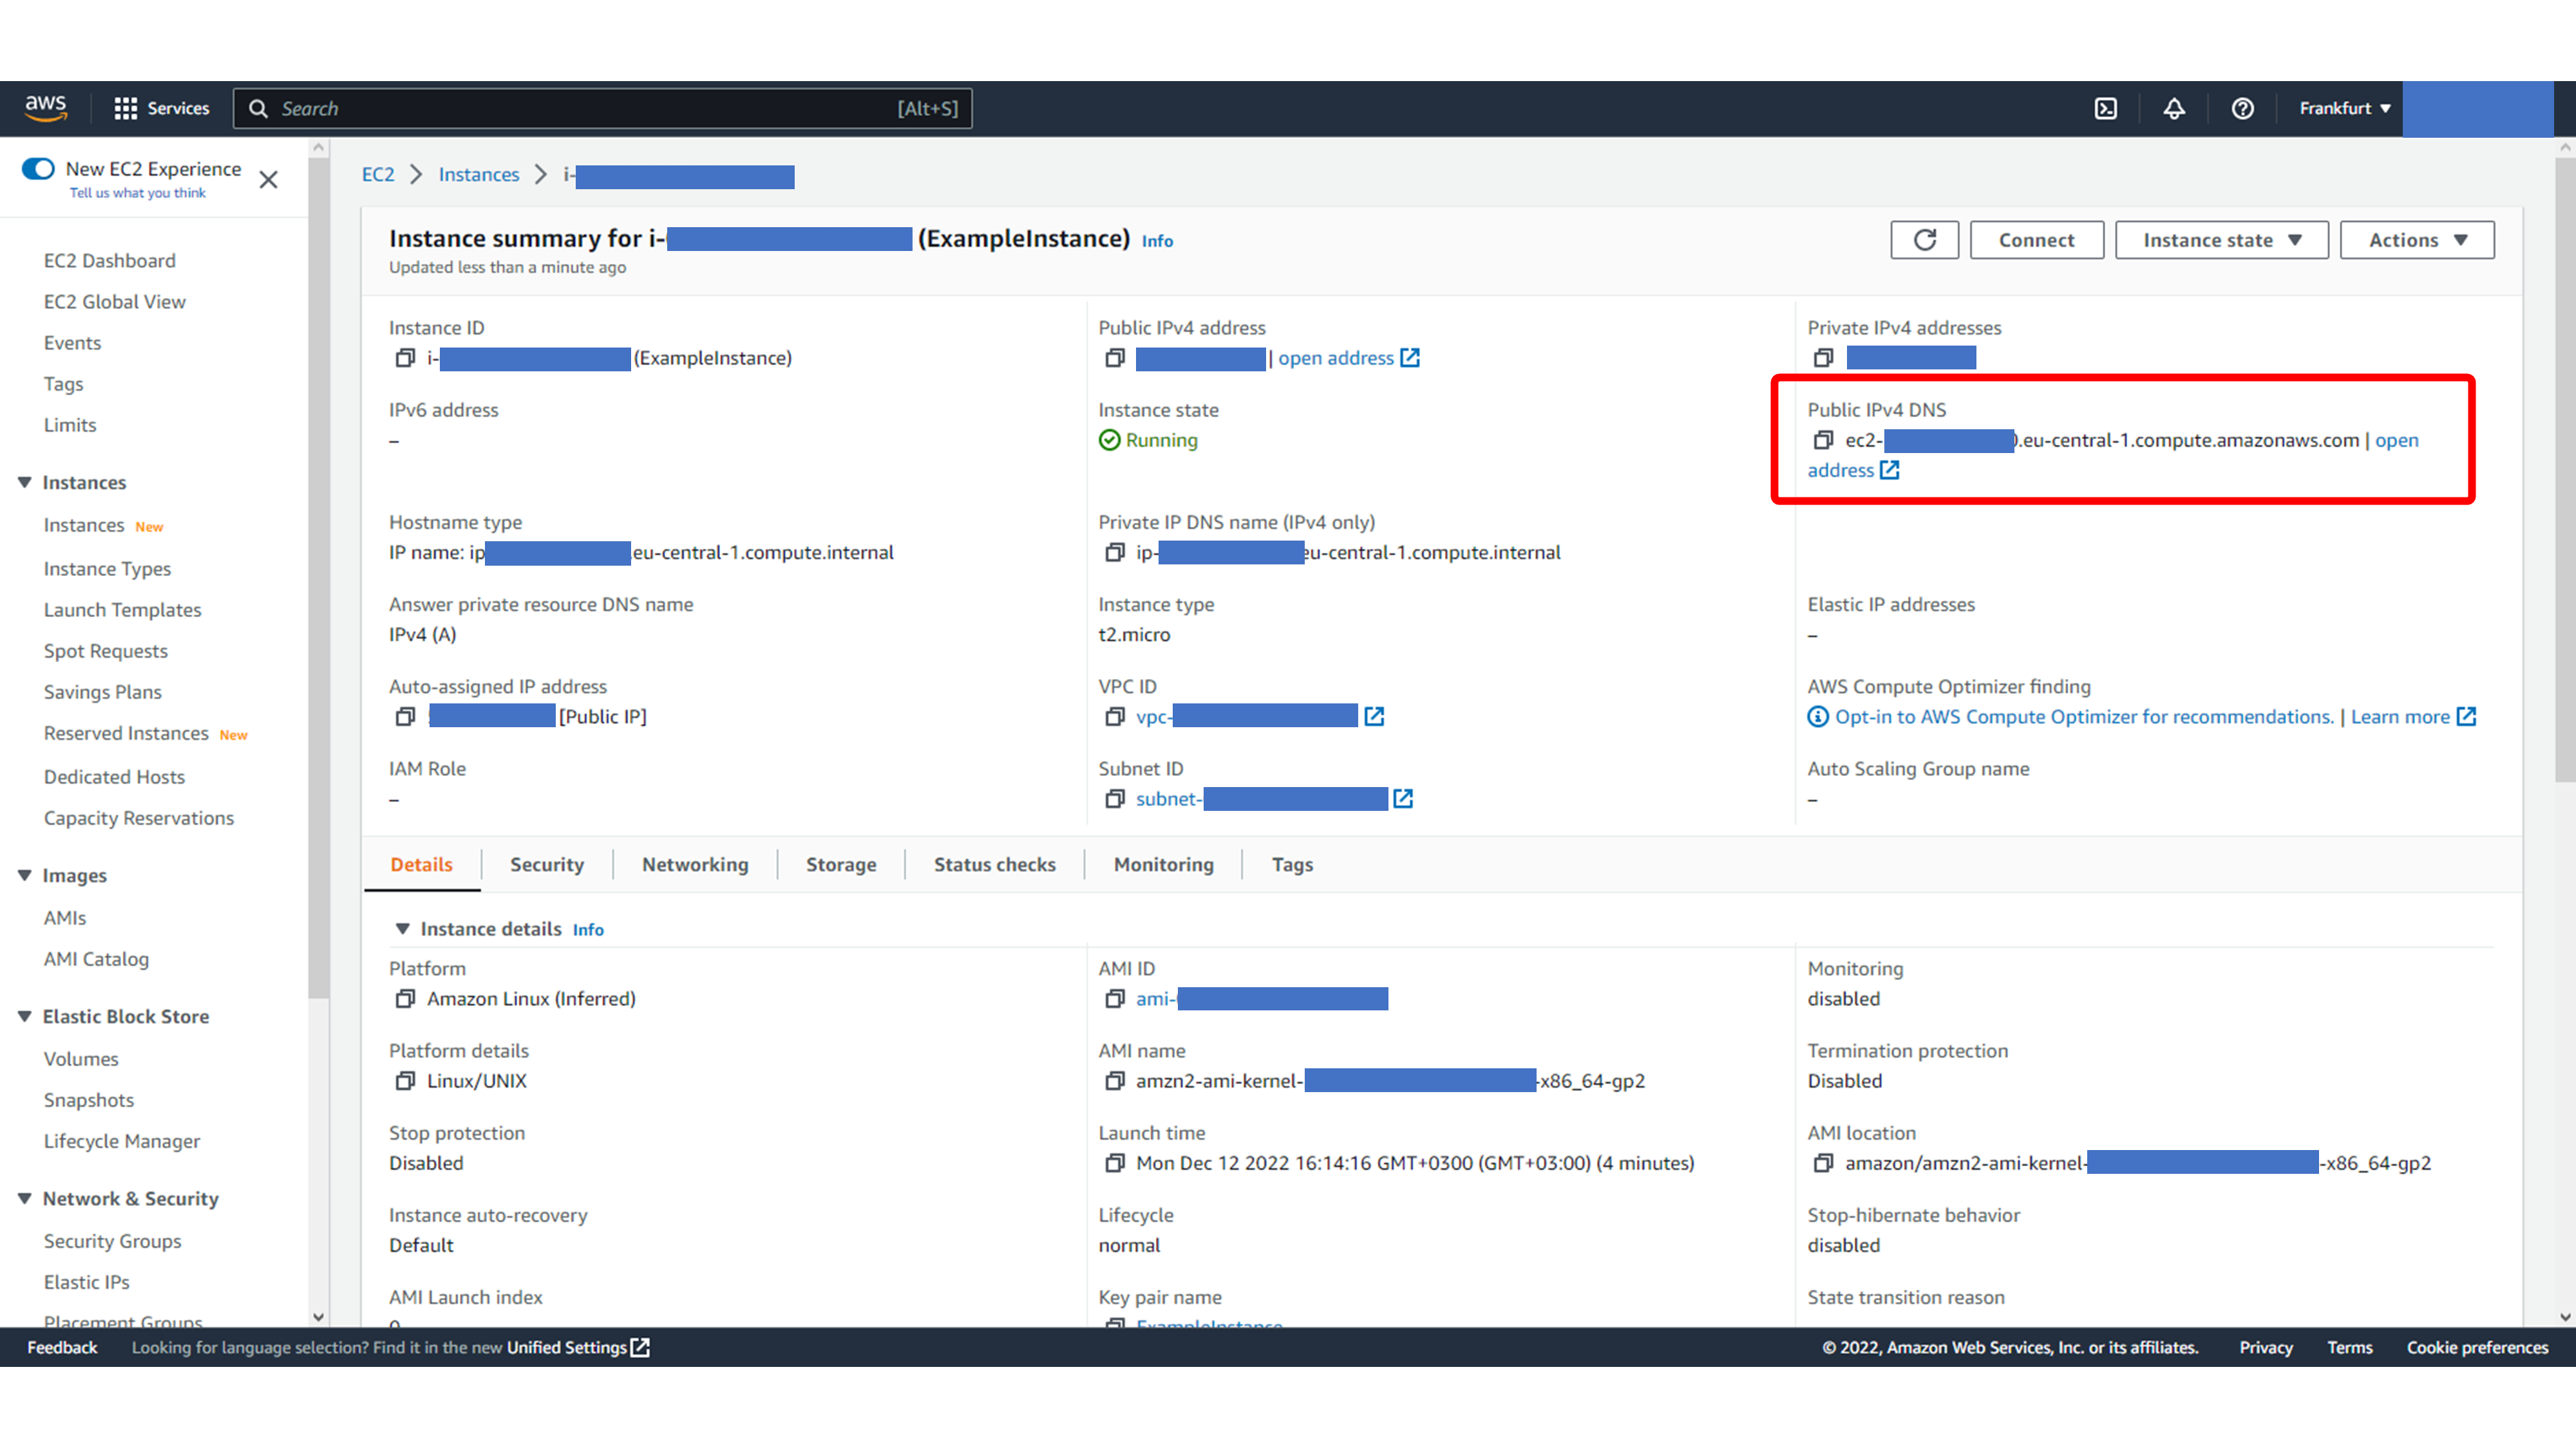
Task: Copy the Instance ID value
Action: click(405, 358)
